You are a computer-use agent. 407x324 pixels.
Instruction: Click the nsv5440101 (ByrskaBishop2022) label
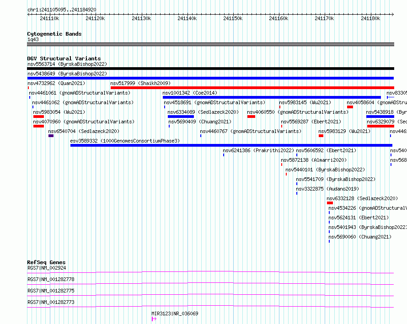point(325,170)
